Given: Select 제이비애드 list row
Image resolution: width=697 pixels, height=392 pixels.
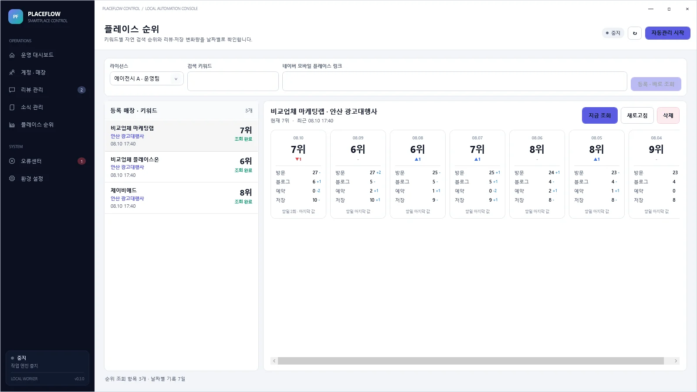Looking at the screenshot, I should [181, 198].
